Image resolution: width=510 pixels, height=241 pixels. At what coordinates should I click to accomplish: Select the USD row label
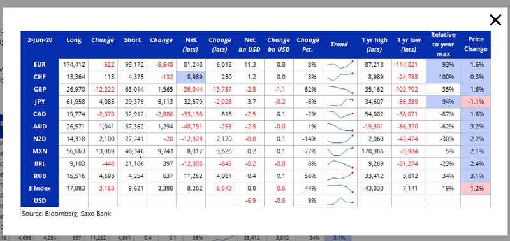click(40, 200)
